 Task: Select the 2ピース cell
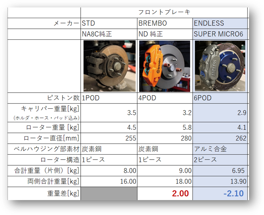[220, 160]
